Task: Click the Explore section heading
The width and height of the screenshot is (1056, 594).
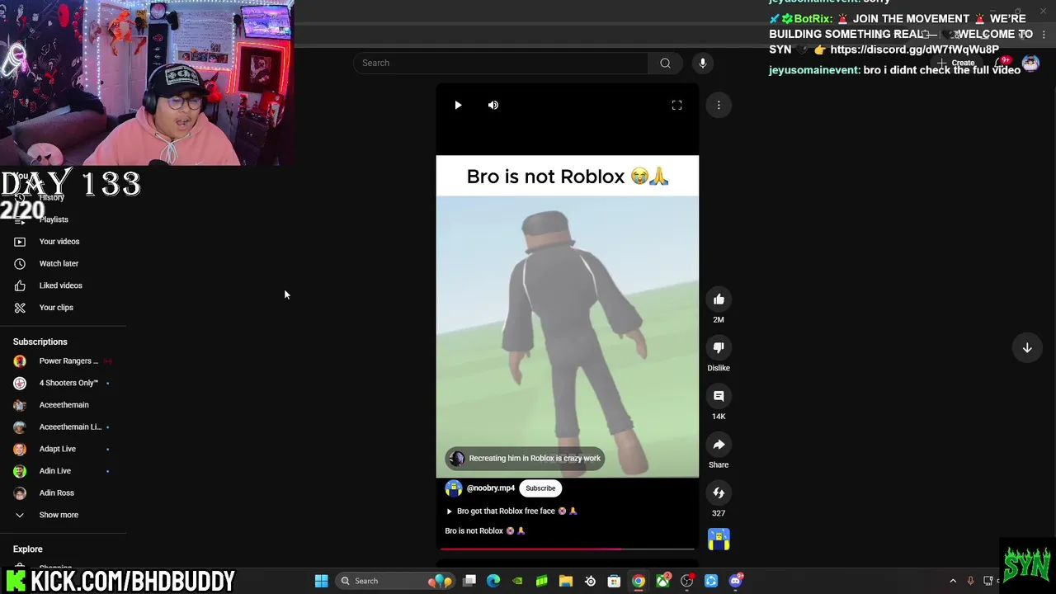Action: [28, 549]
